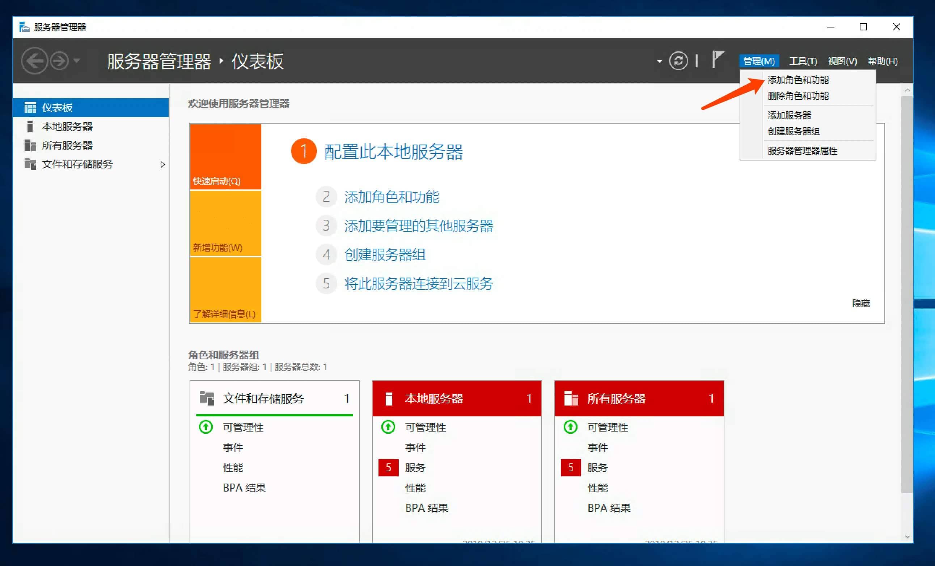Select 所有服务器 in the sidebar

tap(91, 145)
